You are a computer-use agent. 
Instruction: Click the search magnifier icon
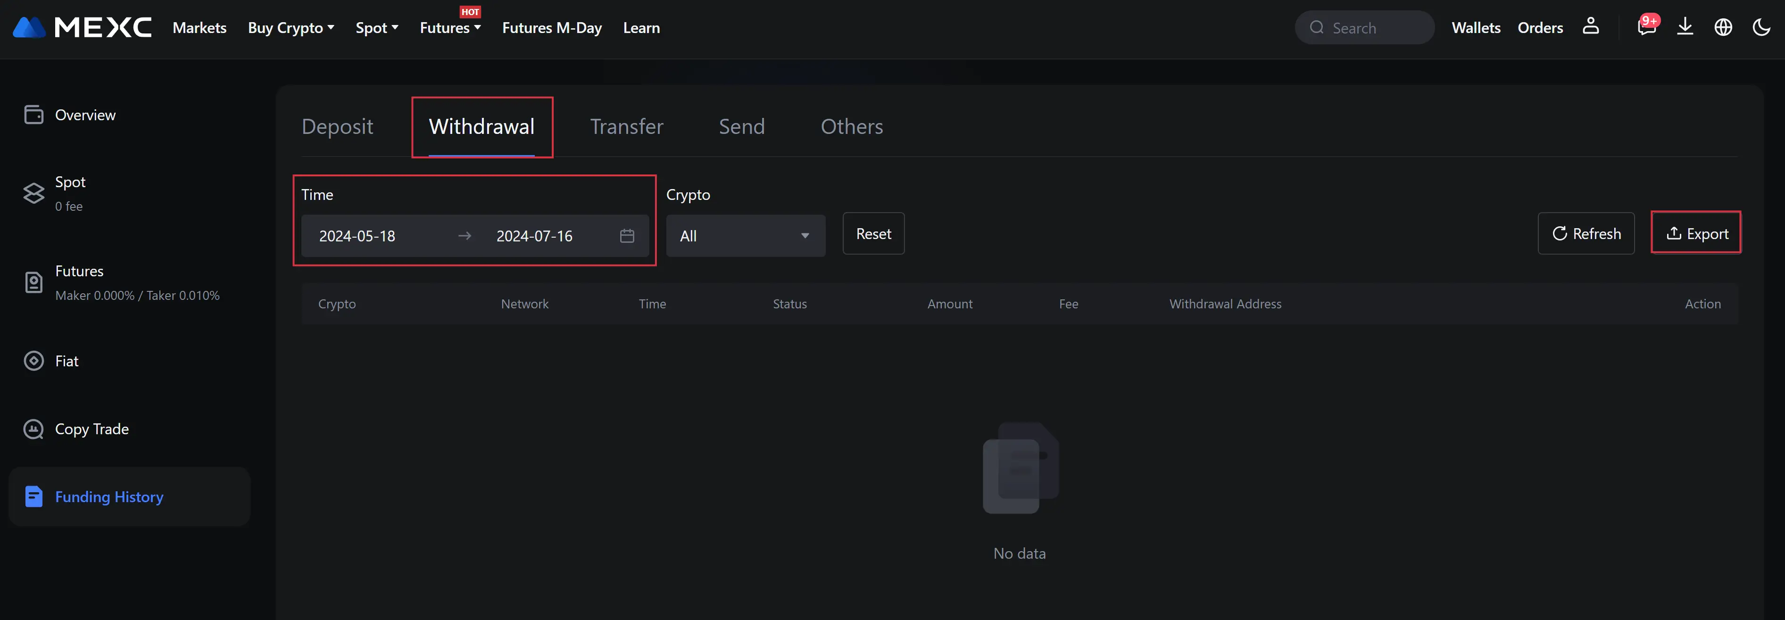(1317, 28)
